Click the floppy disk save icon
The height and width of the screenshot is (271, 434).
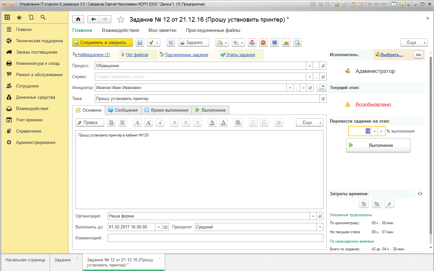[140, 43]
